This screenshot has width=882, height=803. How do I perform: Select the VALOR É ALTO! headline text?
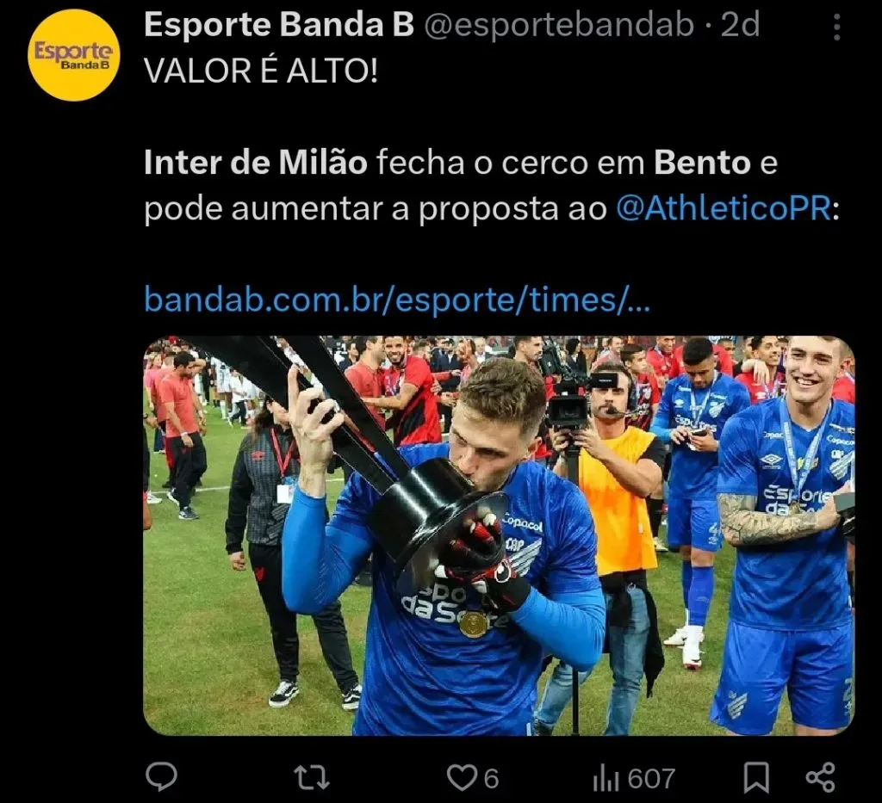[261, 71]
